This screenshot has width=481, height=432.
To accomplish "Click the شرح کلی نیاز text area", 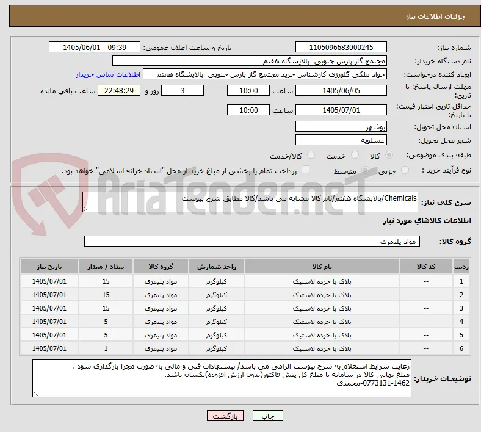I will [250, 202].
